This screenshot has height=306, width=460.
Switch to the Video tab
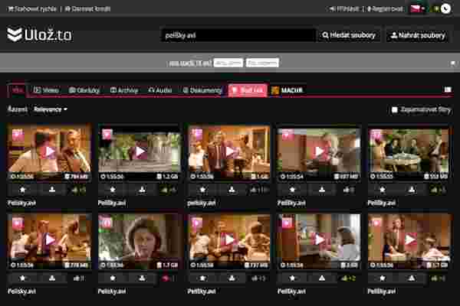pyautogui.click(x=46, y=90)
